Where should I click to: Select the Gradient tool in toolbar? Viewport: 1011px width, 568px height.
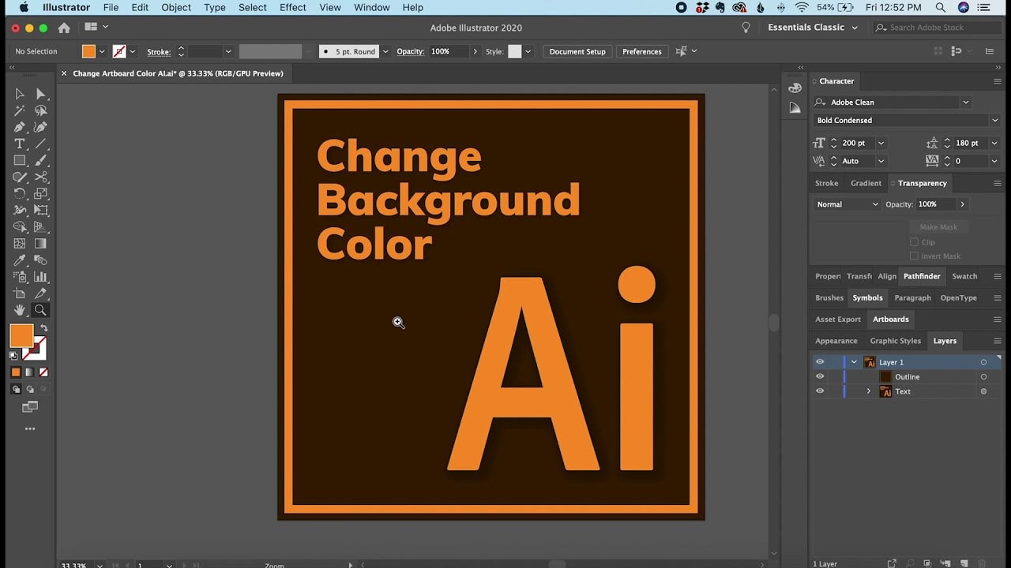[x=40, y=244]
